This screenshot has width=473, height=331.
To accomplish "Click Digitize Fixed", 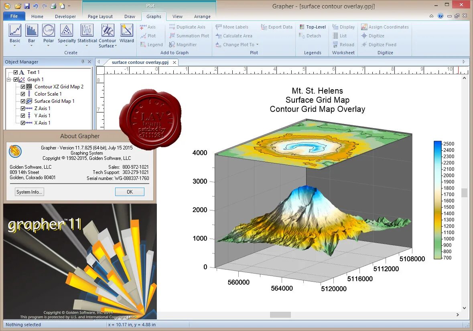I will point(379,45).
